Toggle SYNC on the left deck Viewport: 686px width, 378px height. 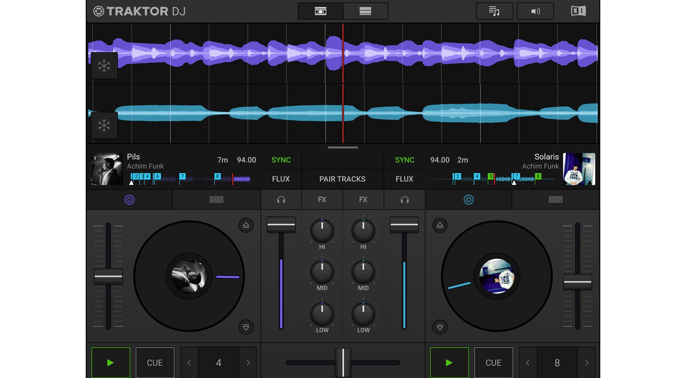pyautogui.click(x=281, y=160)
